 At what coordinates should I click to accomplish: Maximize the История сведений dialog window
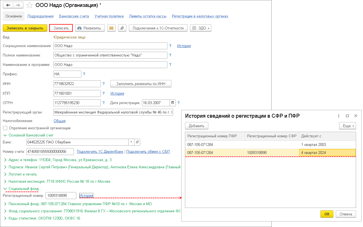[347, 116]
